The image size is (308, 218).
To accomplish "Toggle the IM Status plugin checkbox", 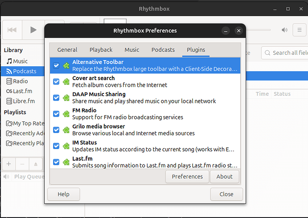I will (56, 146).
